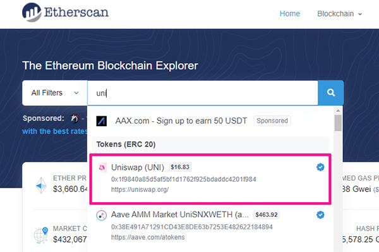Click the Ether price diamond icon
Image resolution: width=379 pixels, height=252 pixels.
pos(41,186)
